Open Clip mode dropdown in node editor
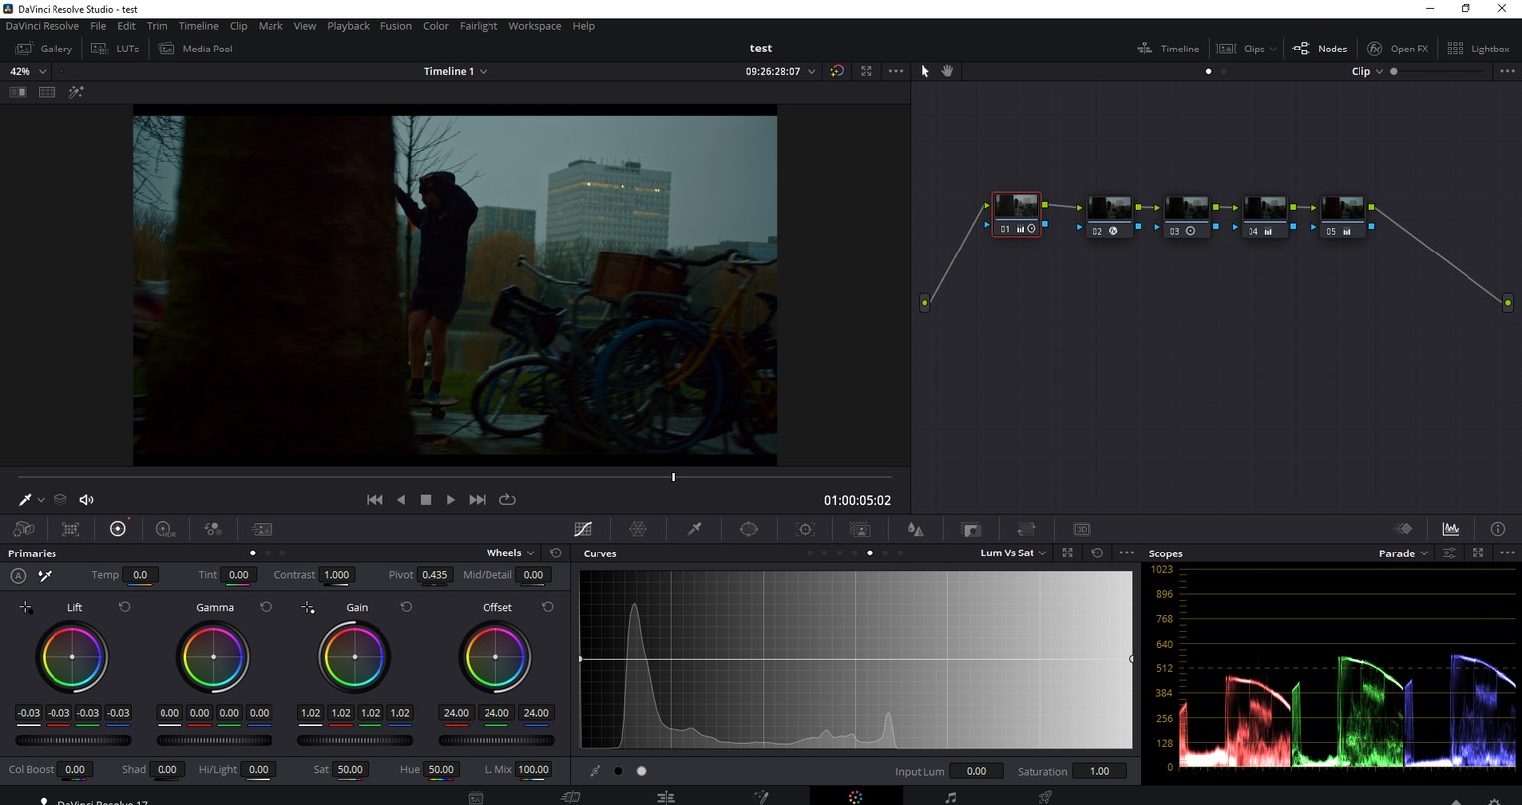This screenshot has height=805, width=1522. click(x=1366, y=71)
